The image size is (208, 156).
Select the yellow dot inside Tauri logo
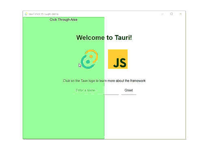pos(91,56)
